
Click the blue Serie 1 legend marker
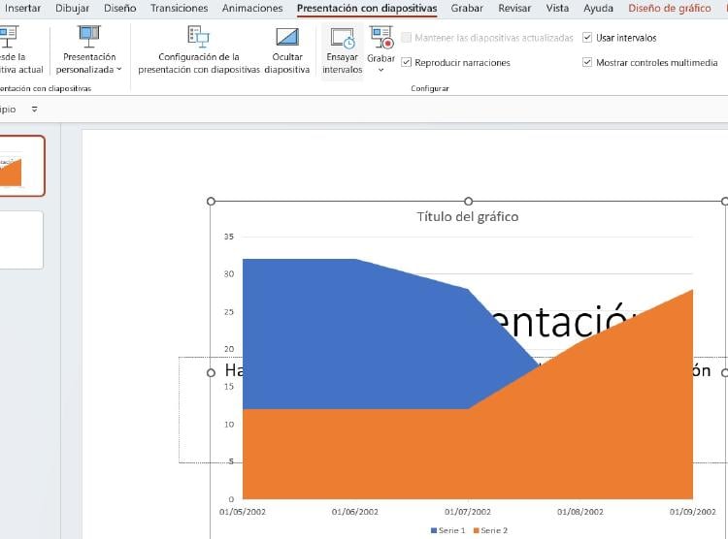[433, 530]
